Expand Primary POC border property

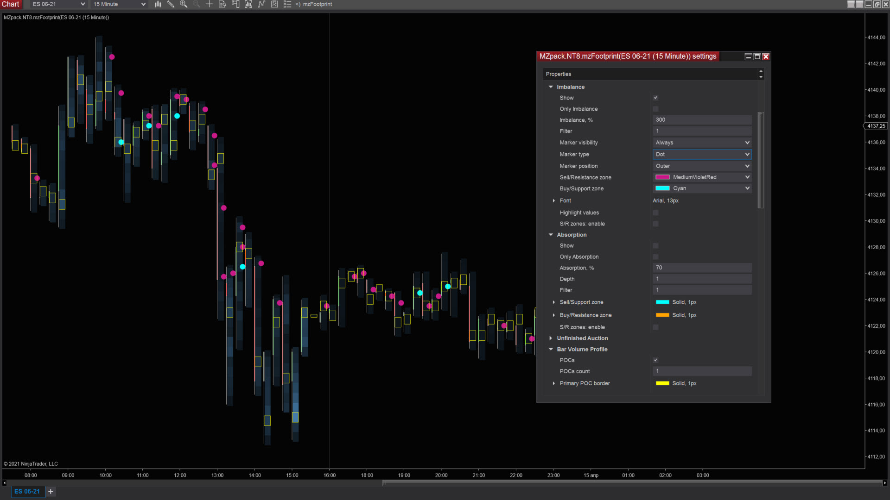(553, 383)
